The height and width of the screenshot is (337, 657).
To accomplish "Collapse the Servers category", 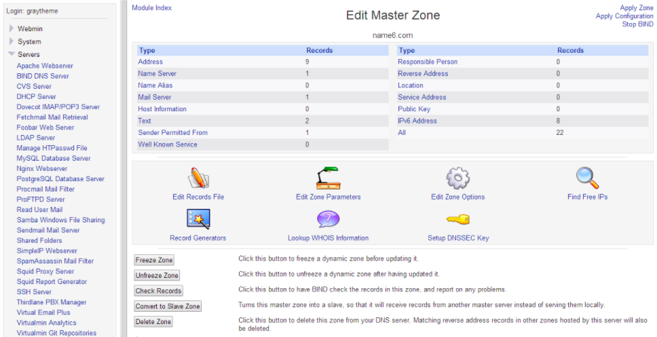I will pos(12,54).
